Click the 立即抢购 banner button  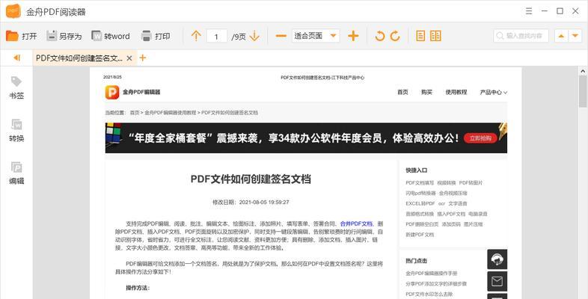pyautogui.click(x=480, y=138)
